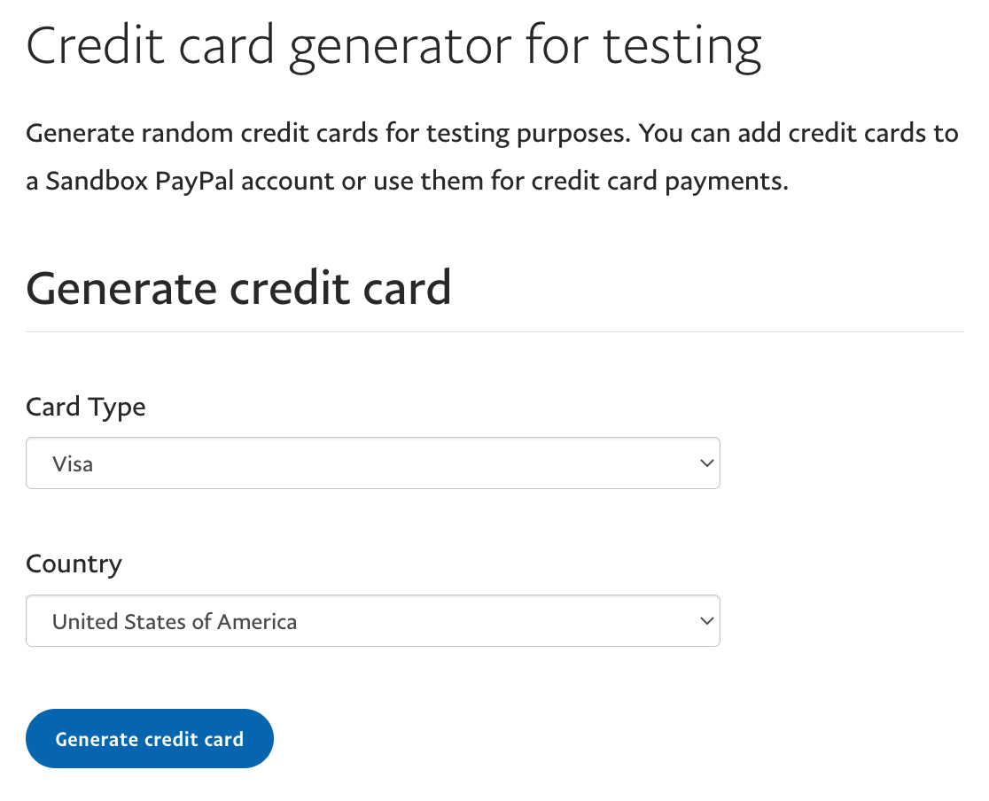Click the Country label
The height and width of the screenshot is (801, 989).
(74, 564)
